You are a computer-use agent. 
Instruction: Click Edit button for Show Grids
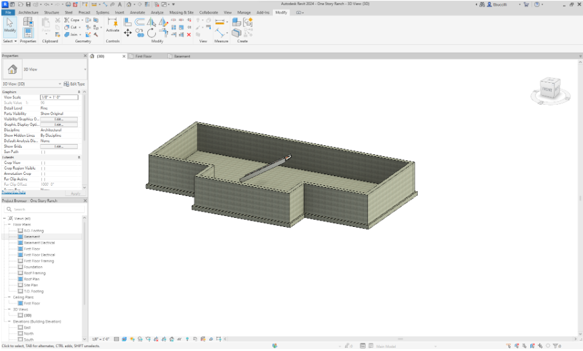point(59,147)
